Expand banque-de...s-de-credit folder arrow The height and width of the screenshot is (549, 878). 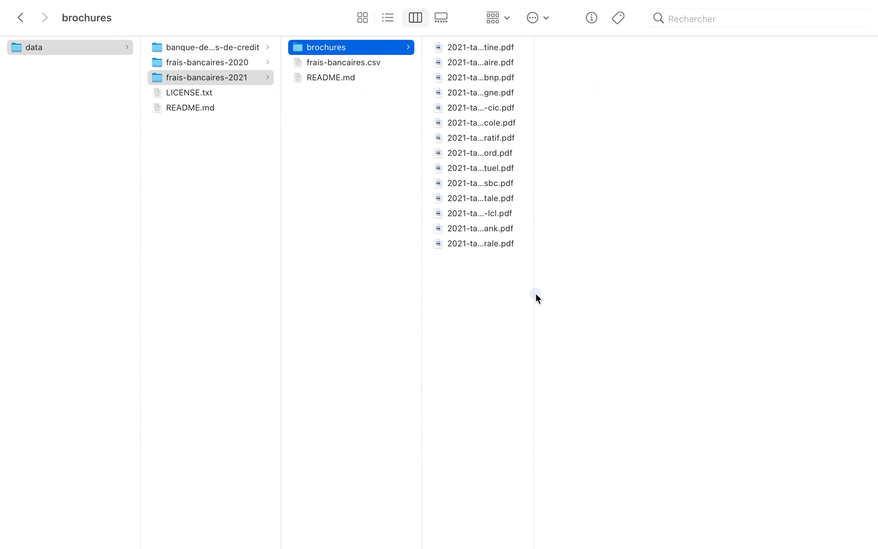267,47
